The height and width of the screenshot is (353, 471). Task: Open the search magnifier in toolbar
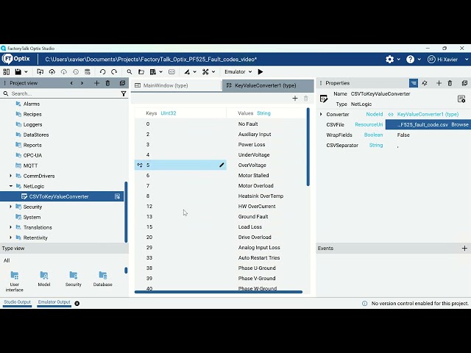click(x=130, y=72)
